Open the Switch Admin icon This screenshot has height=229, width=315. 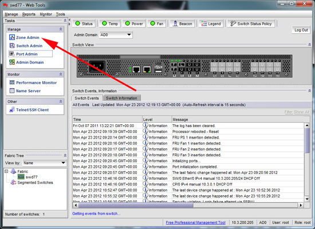(12, 46)
